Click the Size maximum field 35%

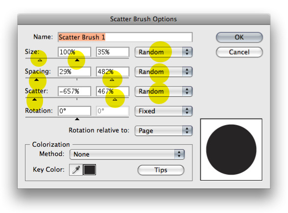tap(113, 52)
